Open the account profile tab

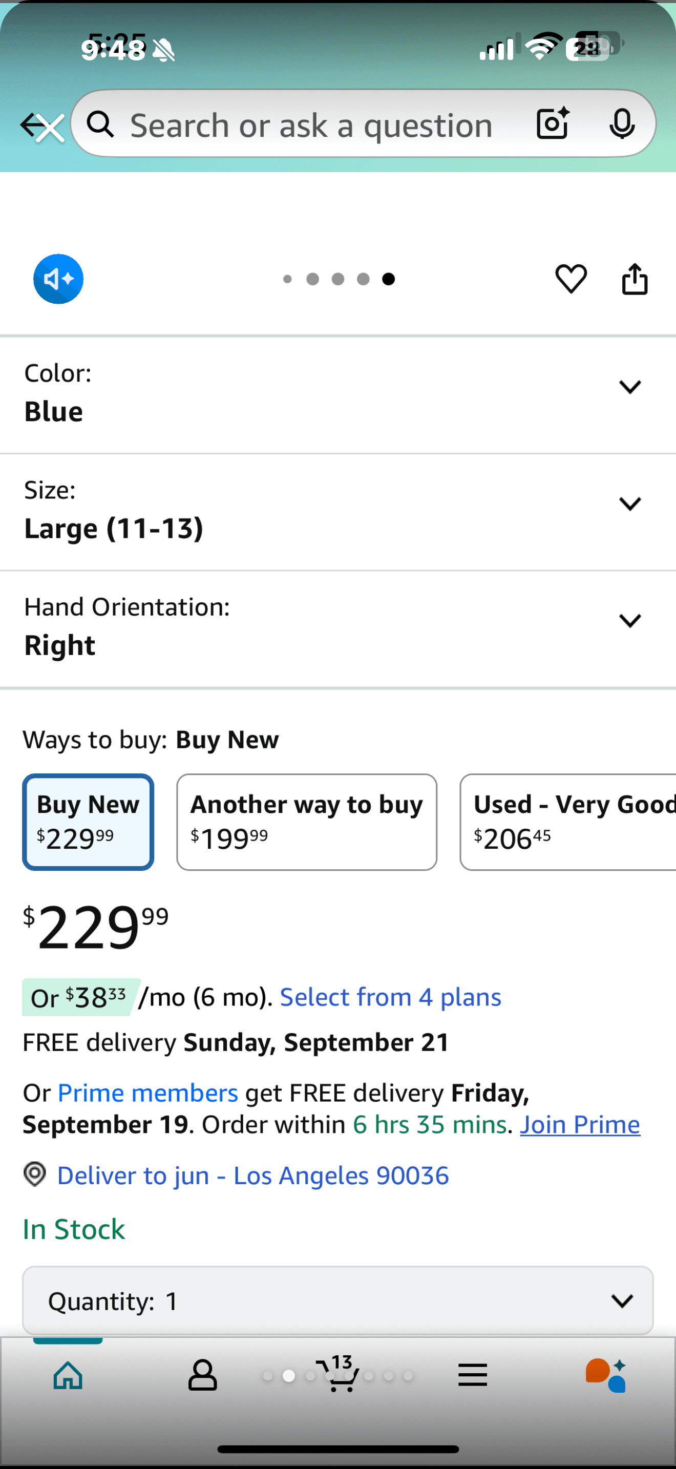[202, 1375]
